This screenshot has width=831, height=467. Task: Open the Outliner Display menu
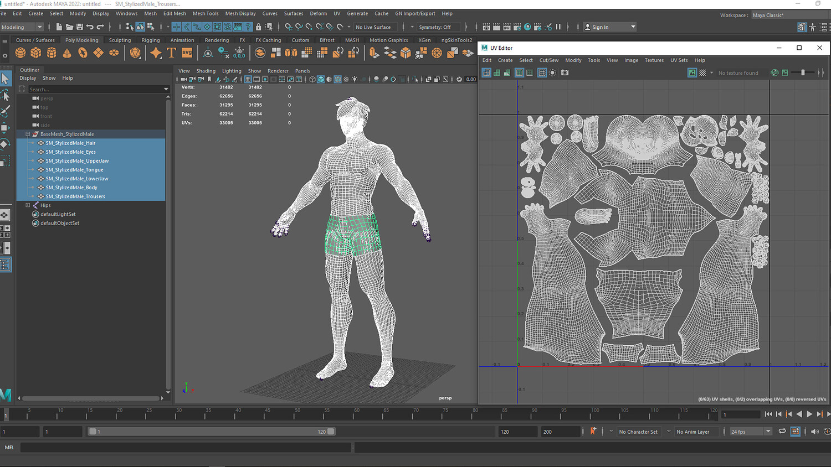point(28,78)
